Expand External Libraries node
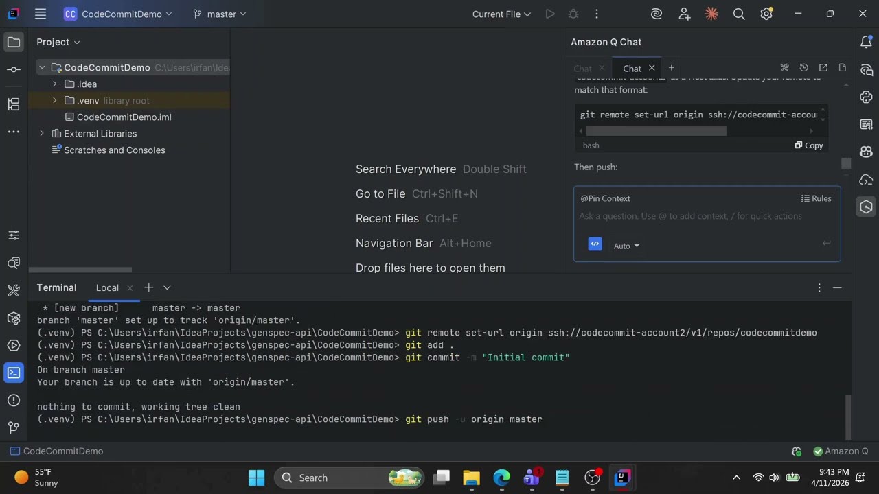This screenshot has height=494, width=879. (x=42, y=133)
